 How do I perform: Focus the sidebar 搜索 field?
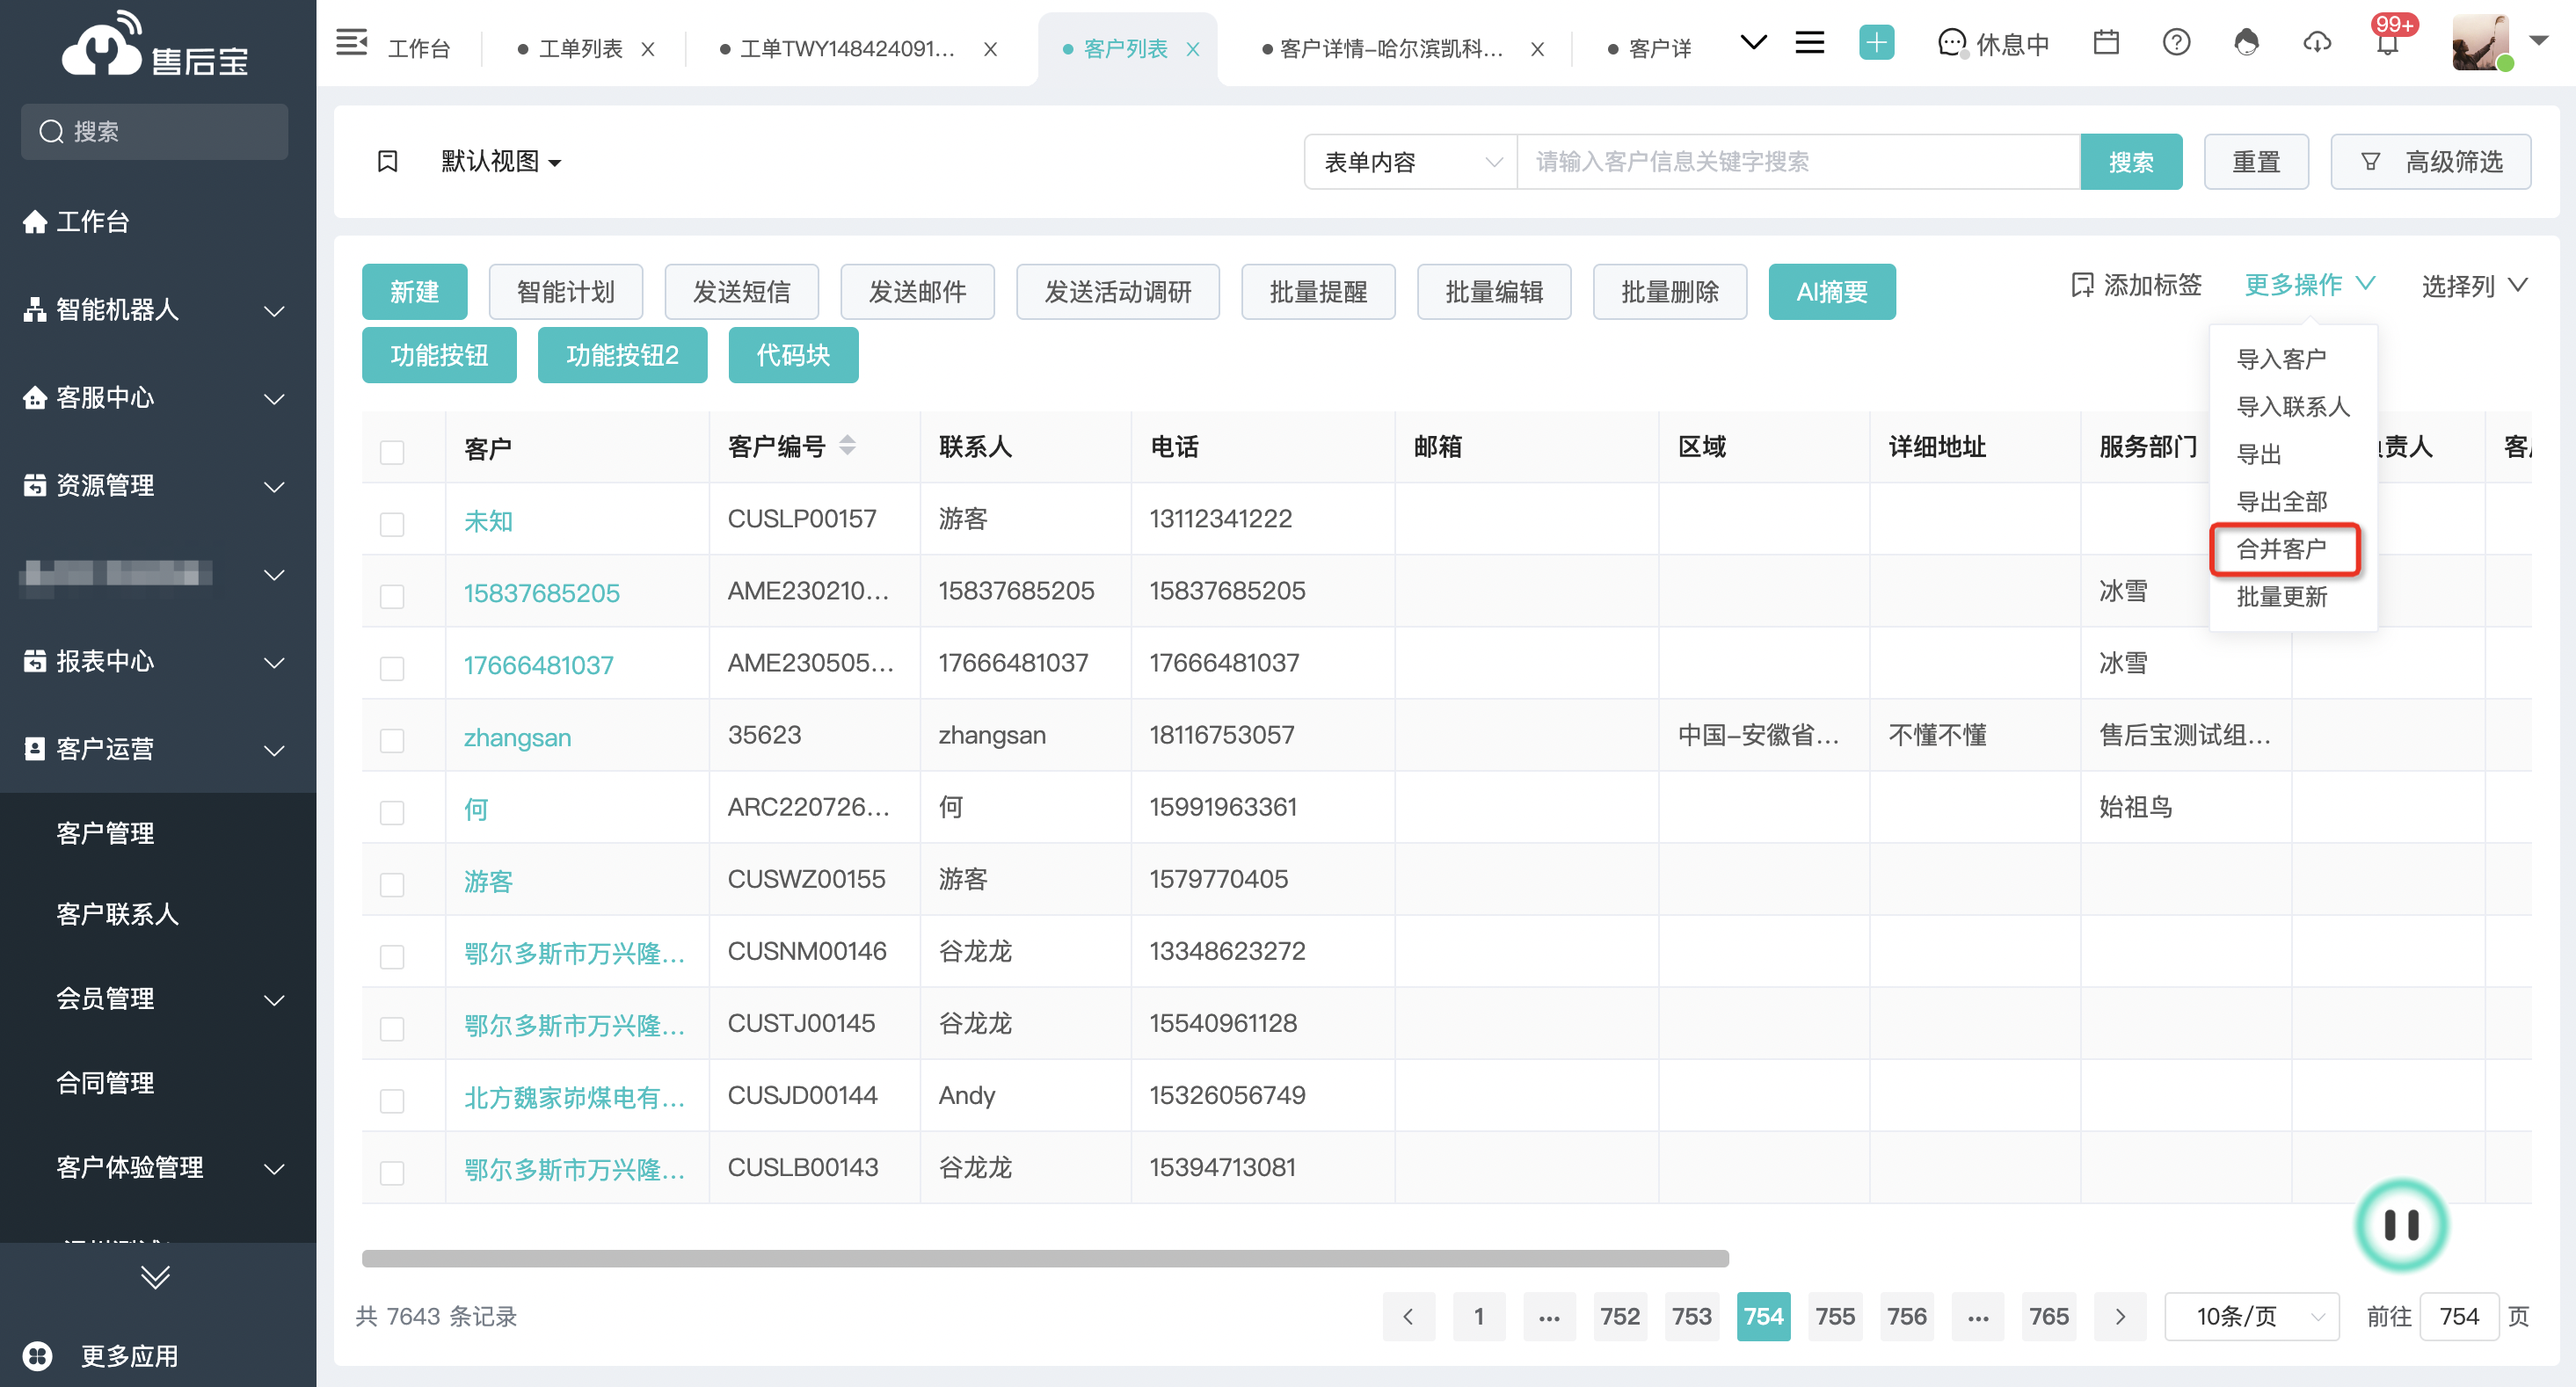click(154, 131)
